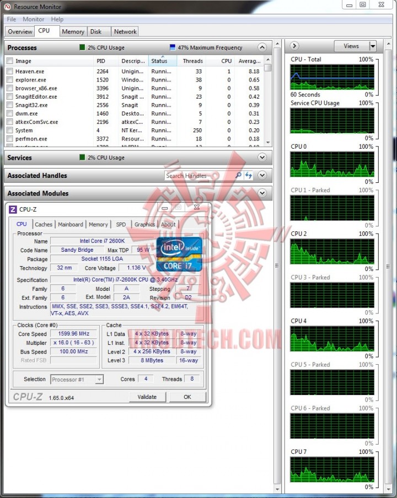Expand the Associated Modules section
The width and height of the screenshot is (397, 498).
(262, 193)
